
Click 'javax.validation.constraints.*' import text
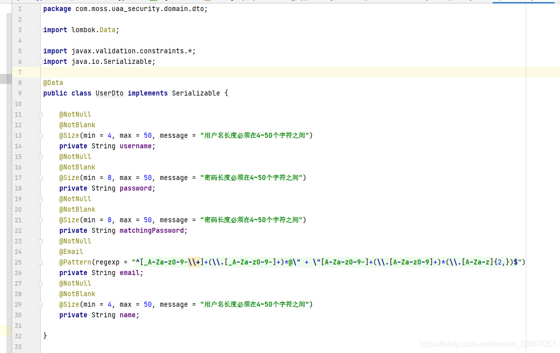[x=131, y=51]
